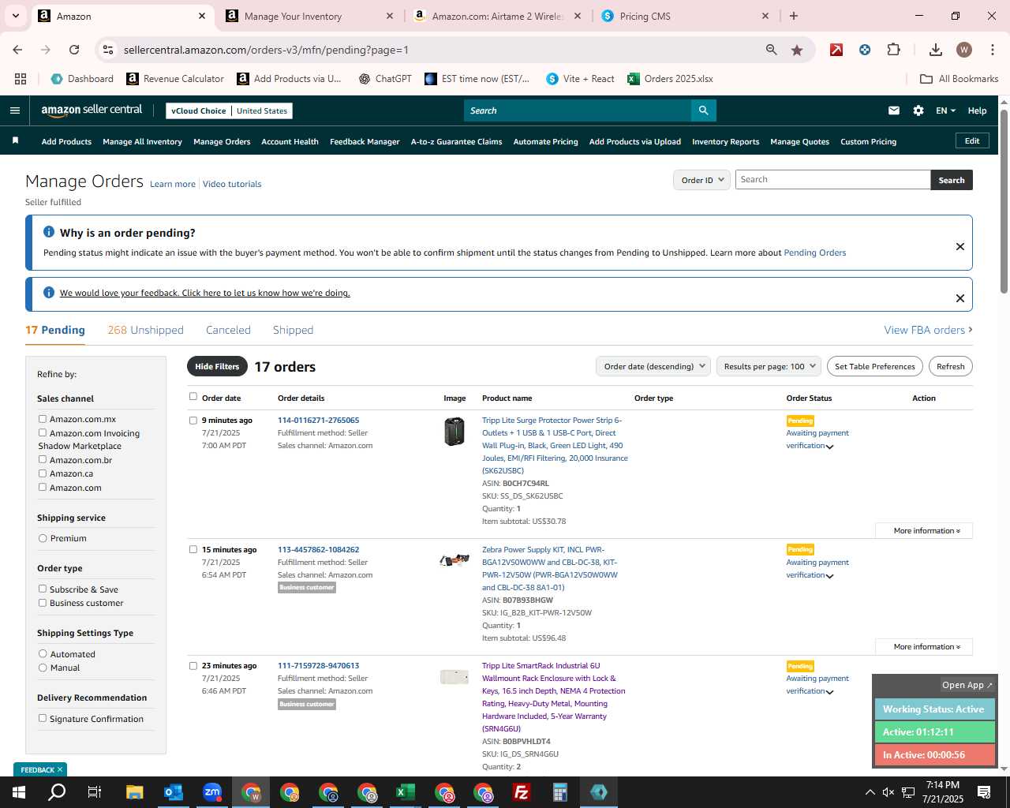Viewport: 1010px width, 808px height.
Task: Open the View FBA orders link
Action: (x=928, y=330)
